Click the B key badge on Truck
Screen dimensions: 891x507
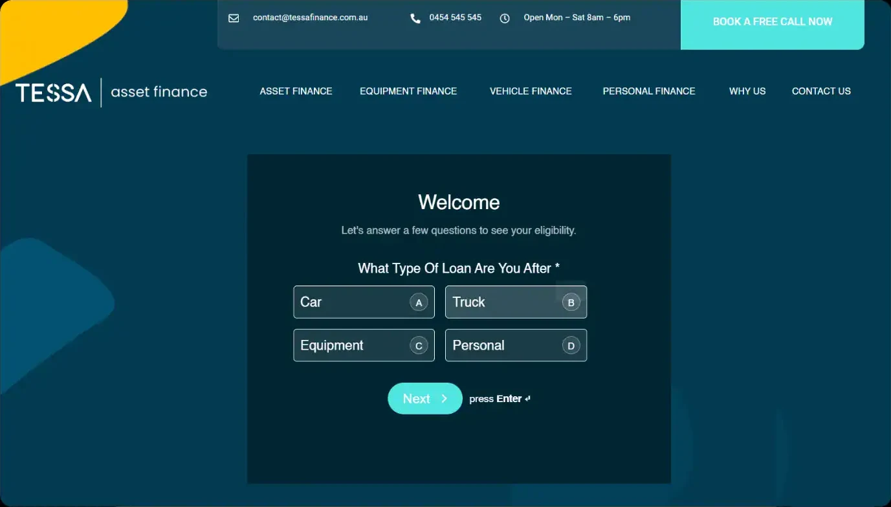tap(571, 302)
